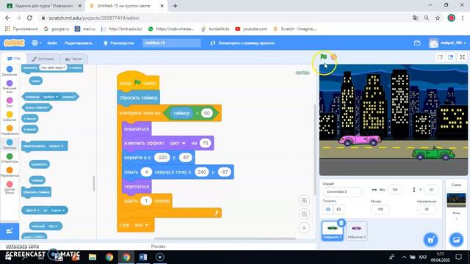Open the год dropdown in текущий block
The image size is (470, 264).
[53, 226]
